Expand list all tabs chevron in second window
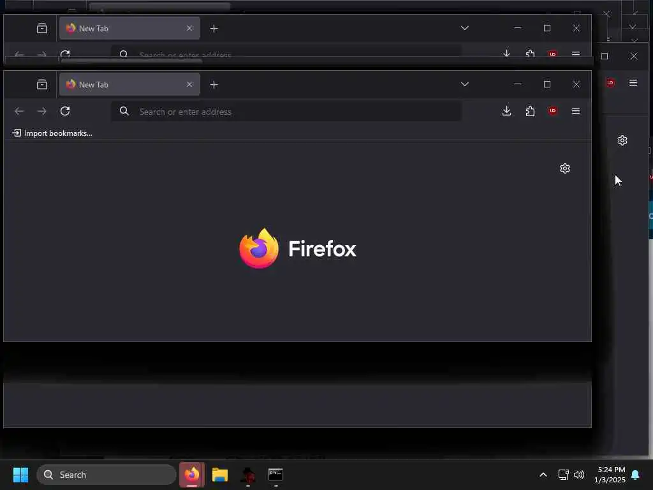653x490 pixels. point(465,28)
